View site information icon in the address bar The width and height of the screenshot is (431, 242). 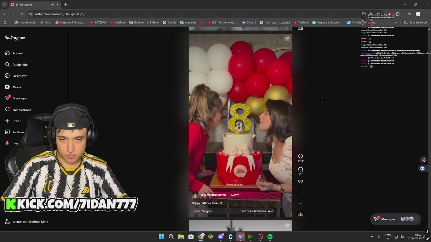[x=31, y=14]
